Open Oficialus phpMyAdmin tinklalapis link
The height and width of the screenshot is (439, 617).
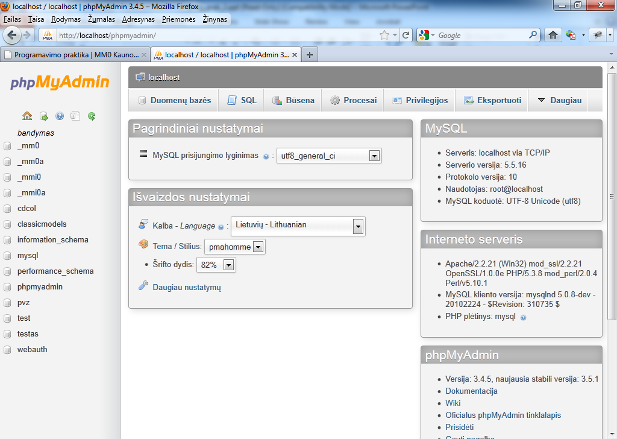point(503,415)
